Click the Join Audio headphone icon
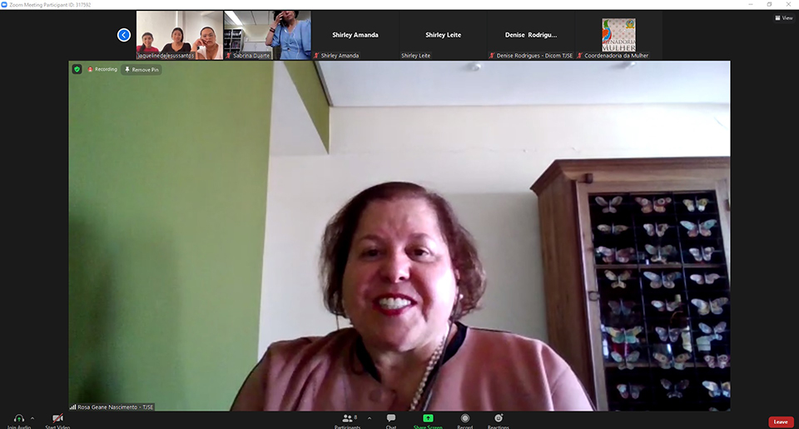Screen dimensions: 799x429 click(x=18, y=418)
